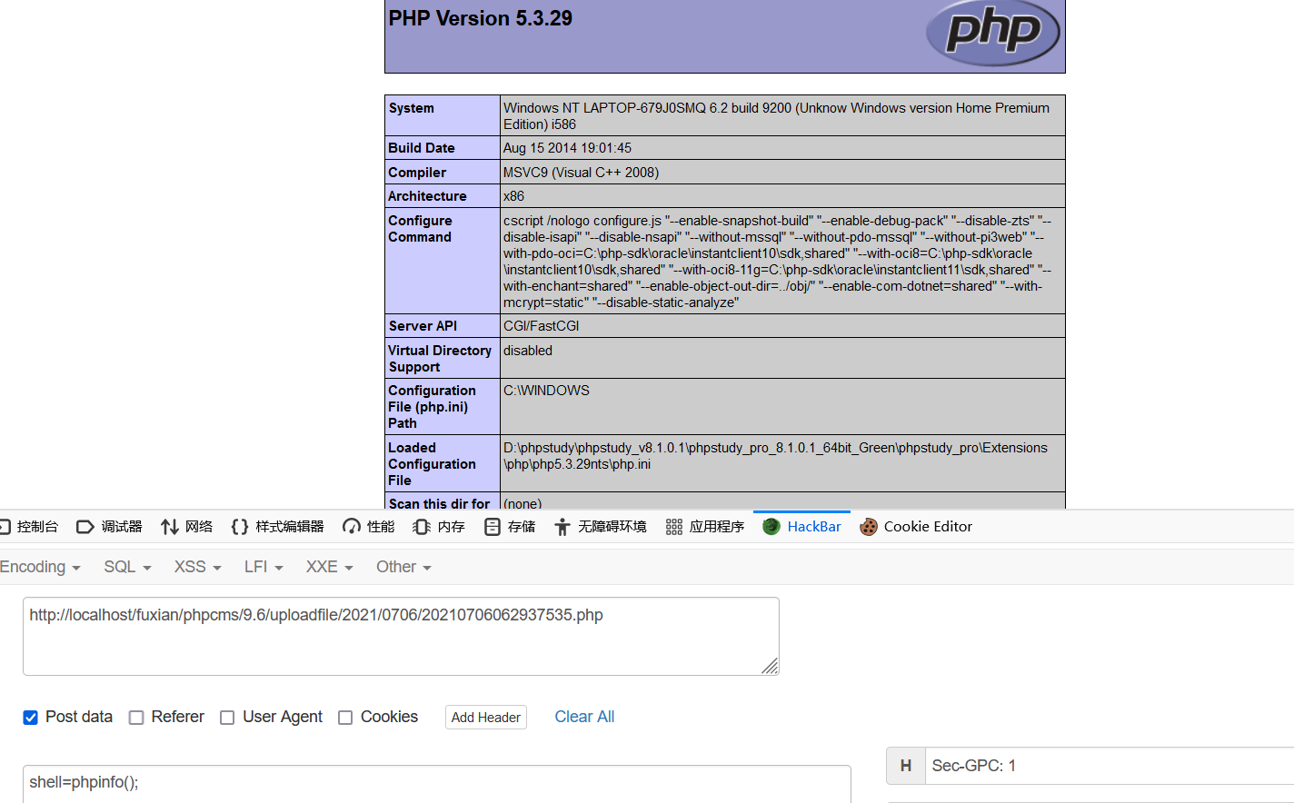Enable the Cookies checkbox
Viewport: 1294px width, 803px height.
(x=345, y=718)
